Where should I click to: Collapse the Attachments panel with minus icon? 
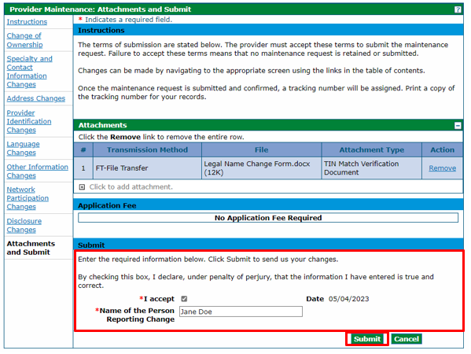458,126
